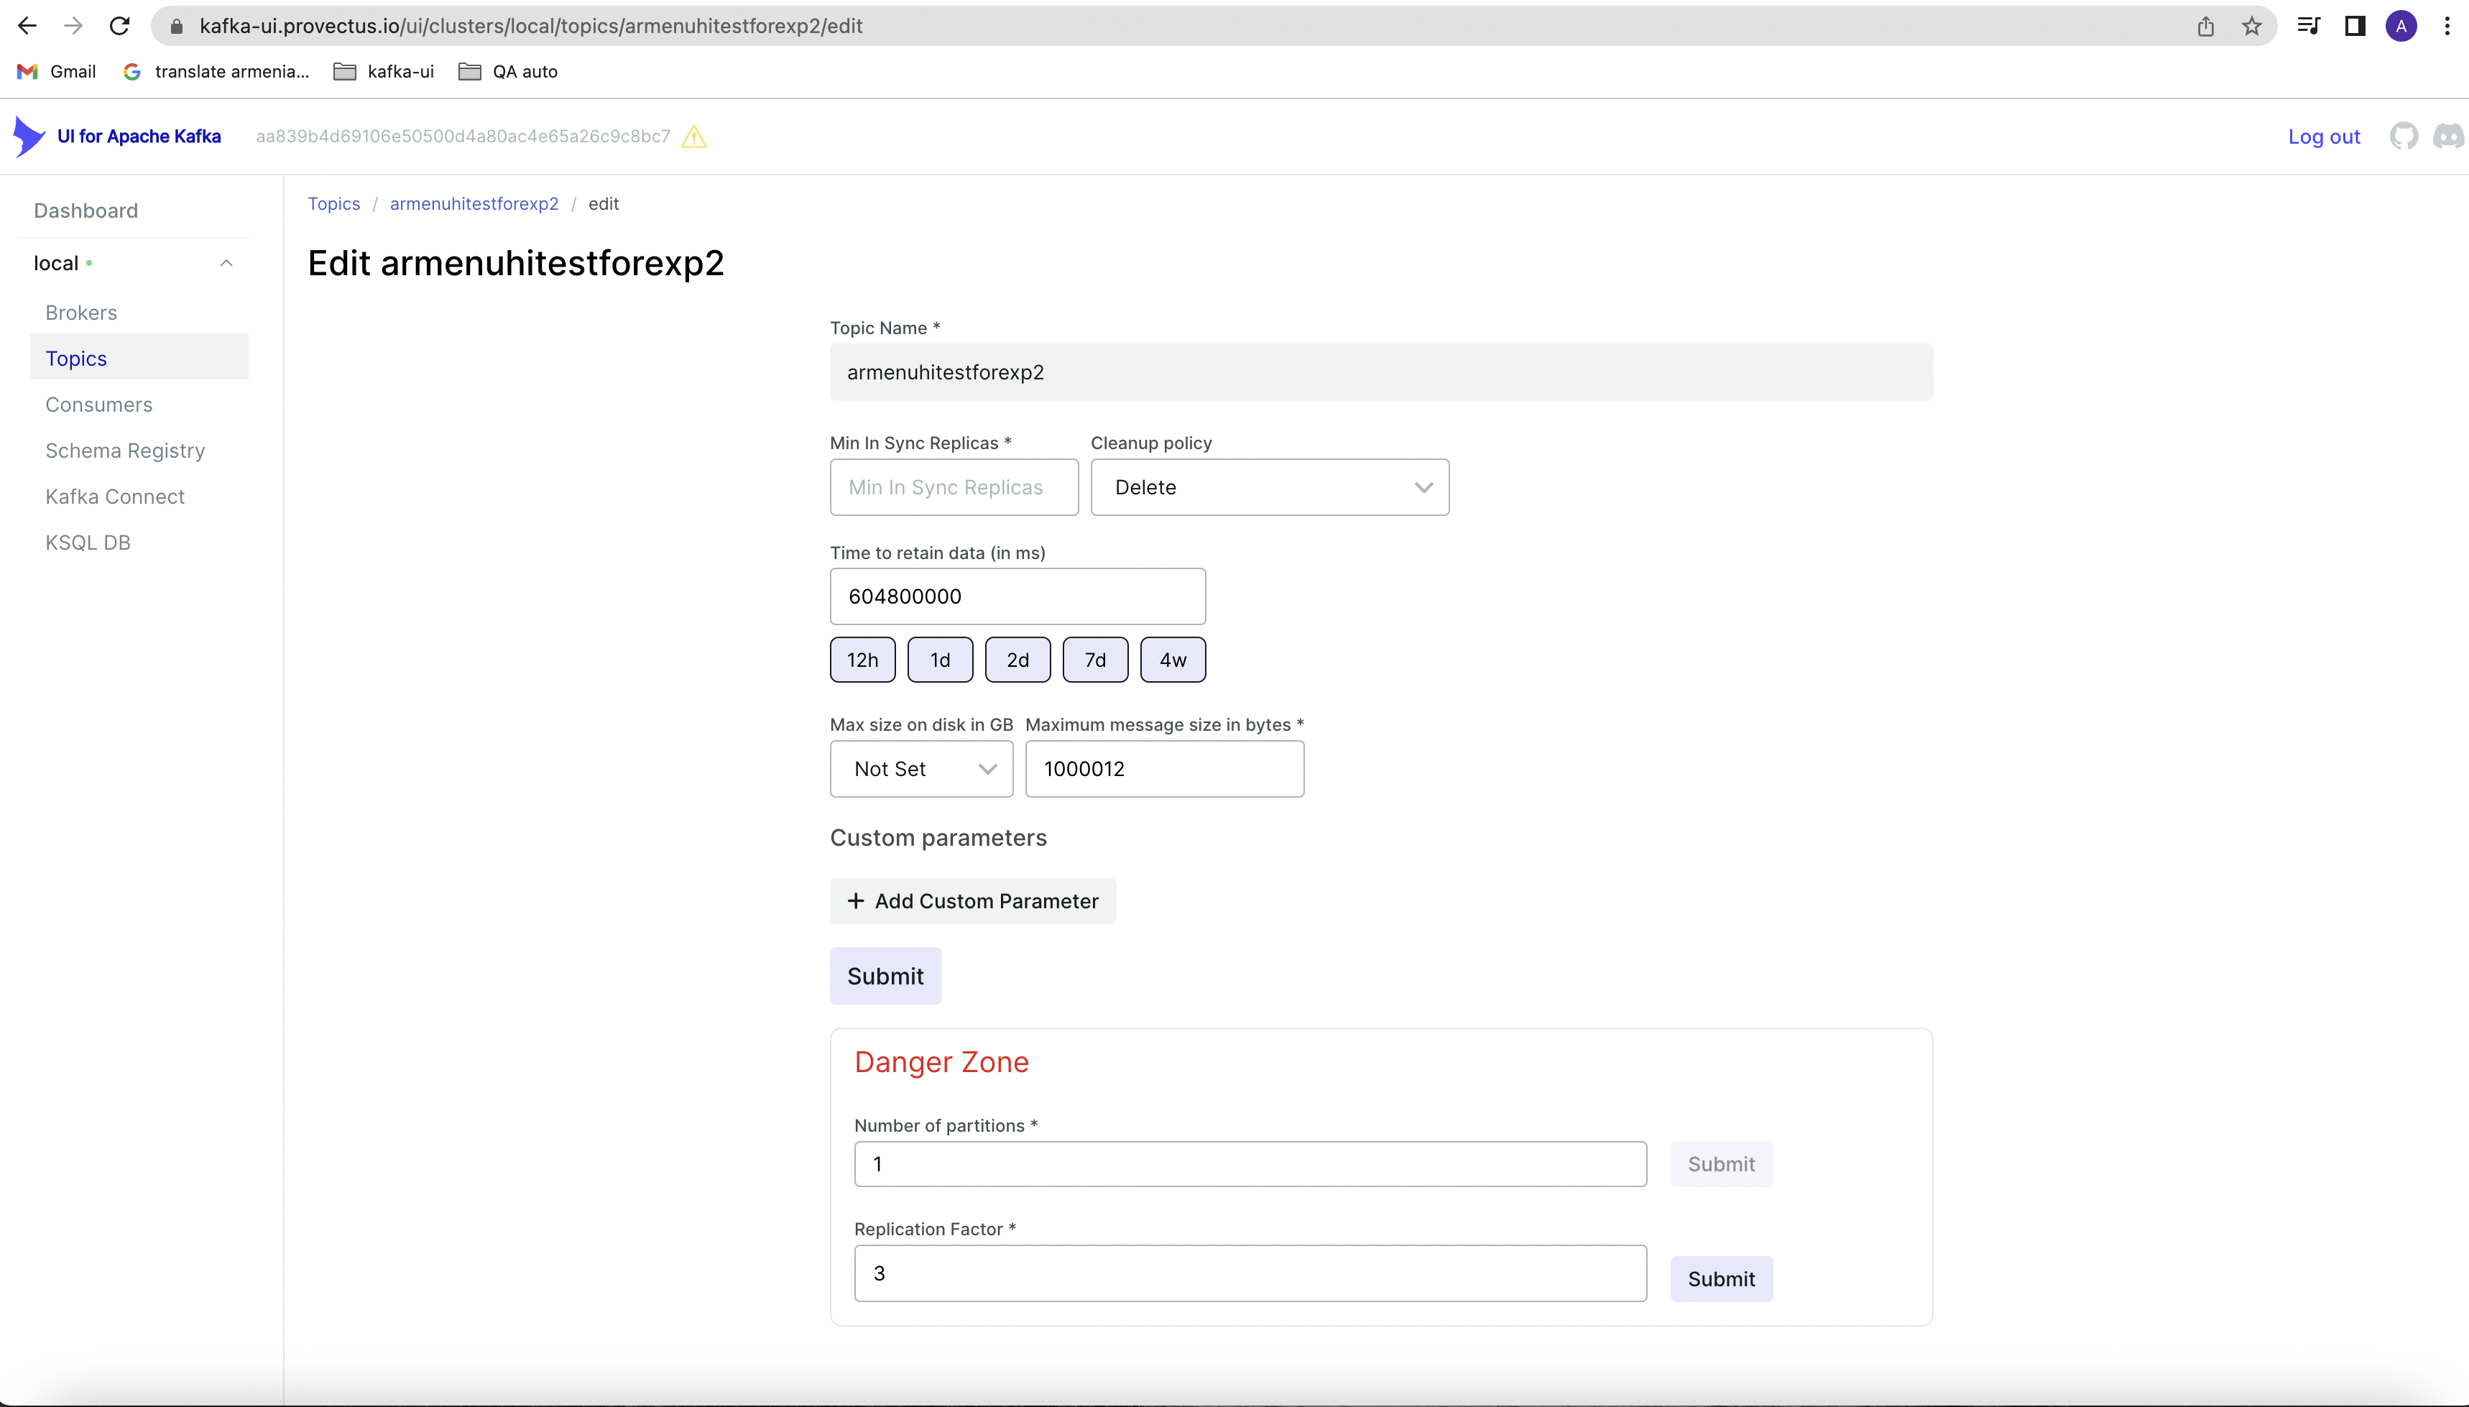Switch to the Consumers section

point(98,404)
